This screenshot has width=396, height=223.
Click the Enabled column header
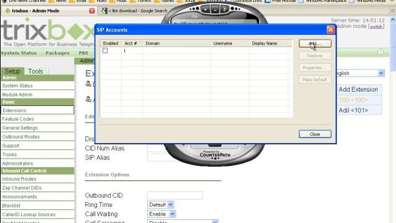111,43
